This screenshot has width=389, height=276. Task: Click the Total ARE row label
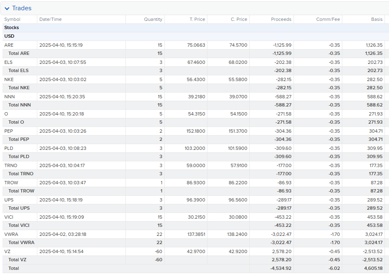point(19,54)
